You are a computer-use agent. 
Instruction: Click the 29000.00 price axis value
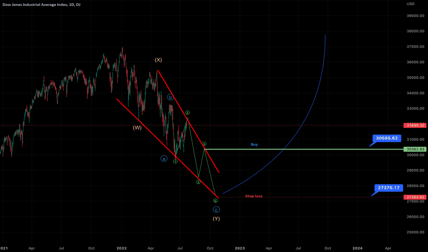pyautogui.click(x=416, y=170)
